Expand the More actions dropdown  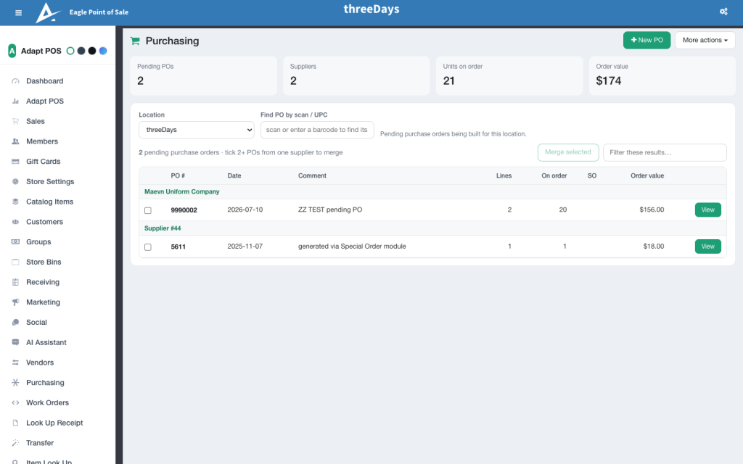point(705,41)
